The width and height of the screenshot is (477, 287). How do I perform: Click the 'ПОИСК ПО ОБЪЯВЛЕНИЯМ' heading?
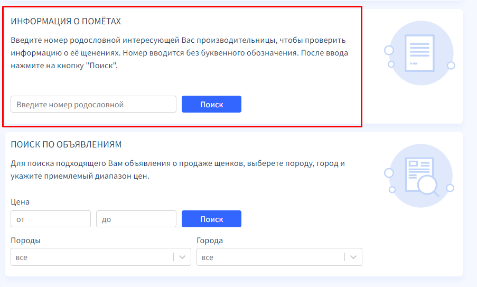[66, 144]
